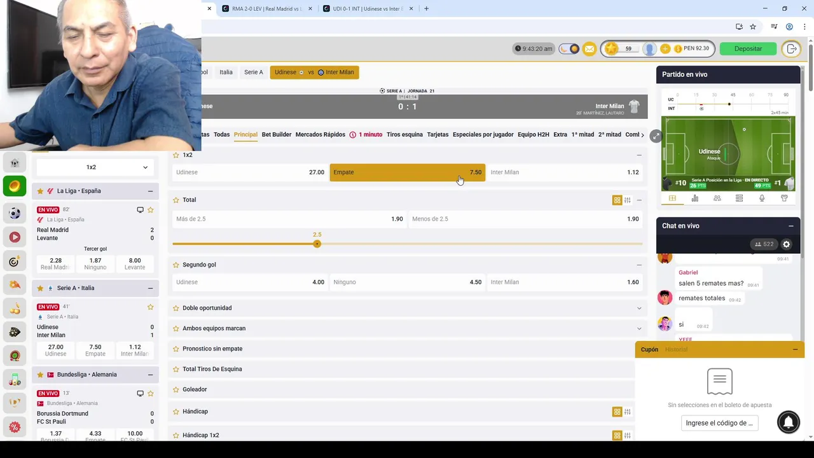
Task: Open lineups people icon in match widget
Action: pyautogui.click(x=717, y=198)
